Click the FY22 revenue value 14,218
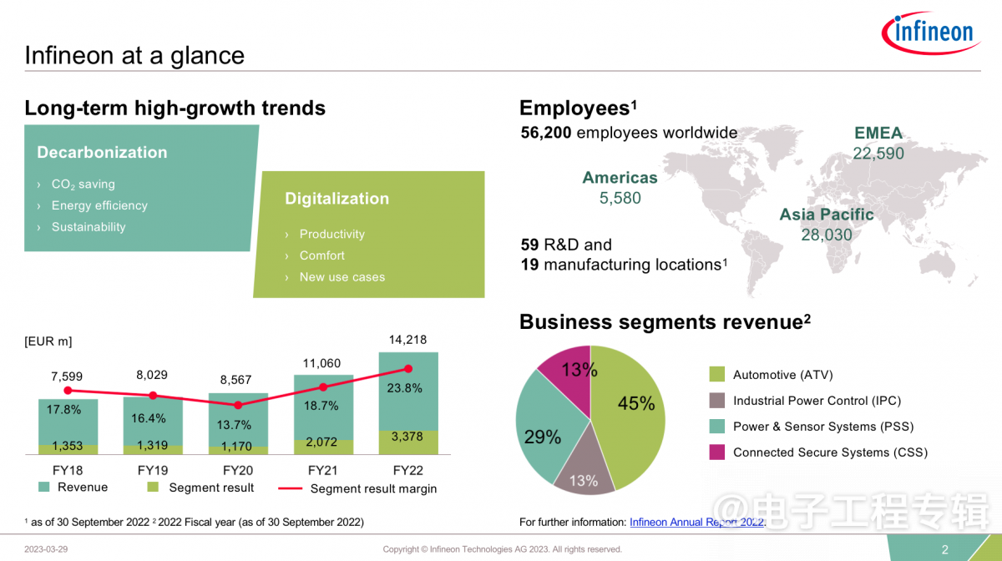This screenshot has height=561, width=1002. [408, 340]
